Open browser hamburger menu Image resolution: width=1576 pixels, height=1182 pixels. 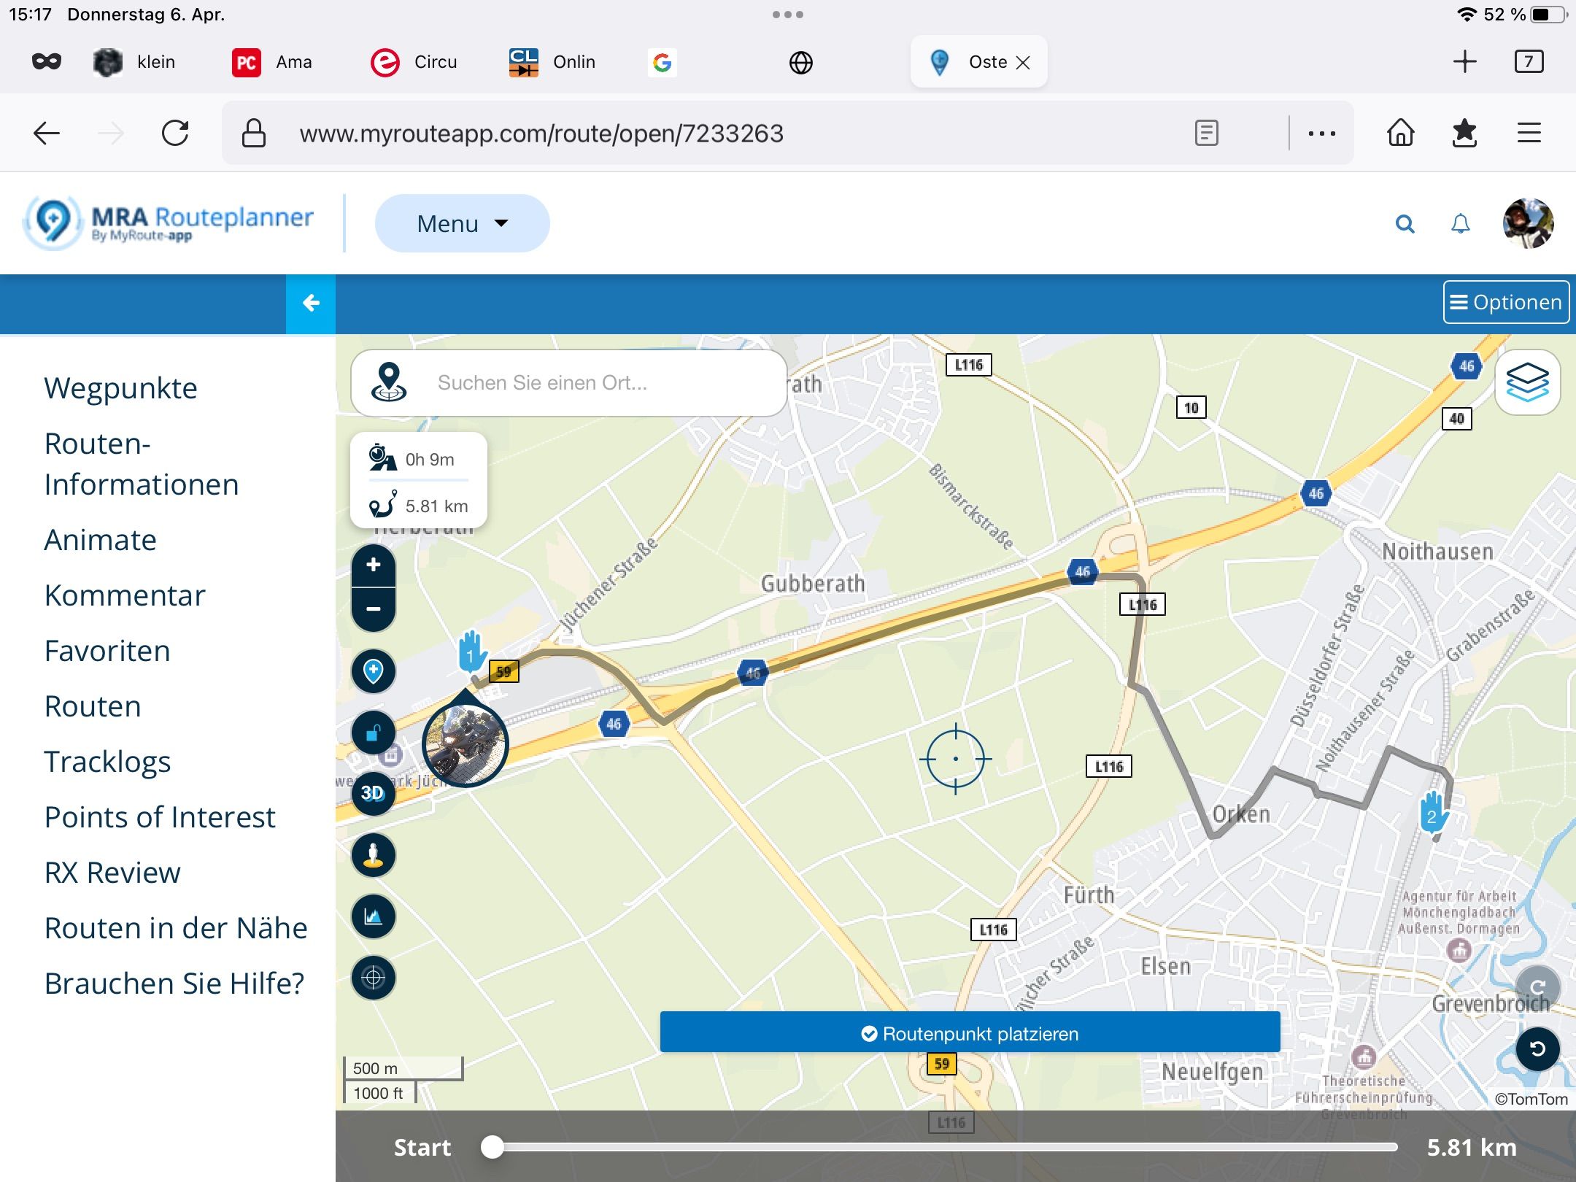pos(1529,134)
